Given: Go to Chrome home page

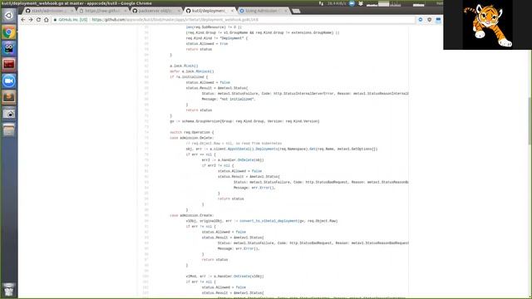Looking at the screenshot, I should click(47, 20).
